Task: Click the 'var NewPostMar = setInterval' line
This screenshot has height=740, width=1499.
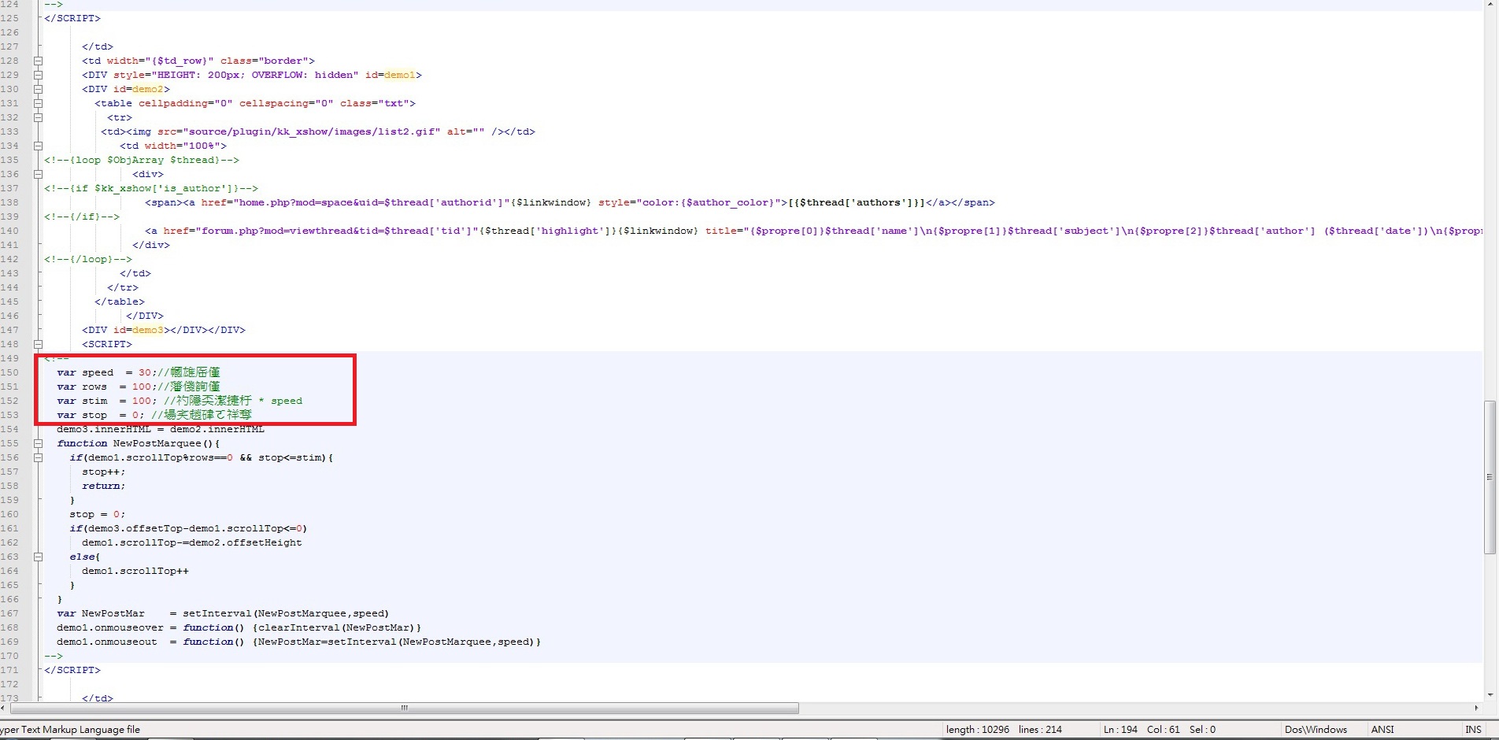Action: (223, 613)
